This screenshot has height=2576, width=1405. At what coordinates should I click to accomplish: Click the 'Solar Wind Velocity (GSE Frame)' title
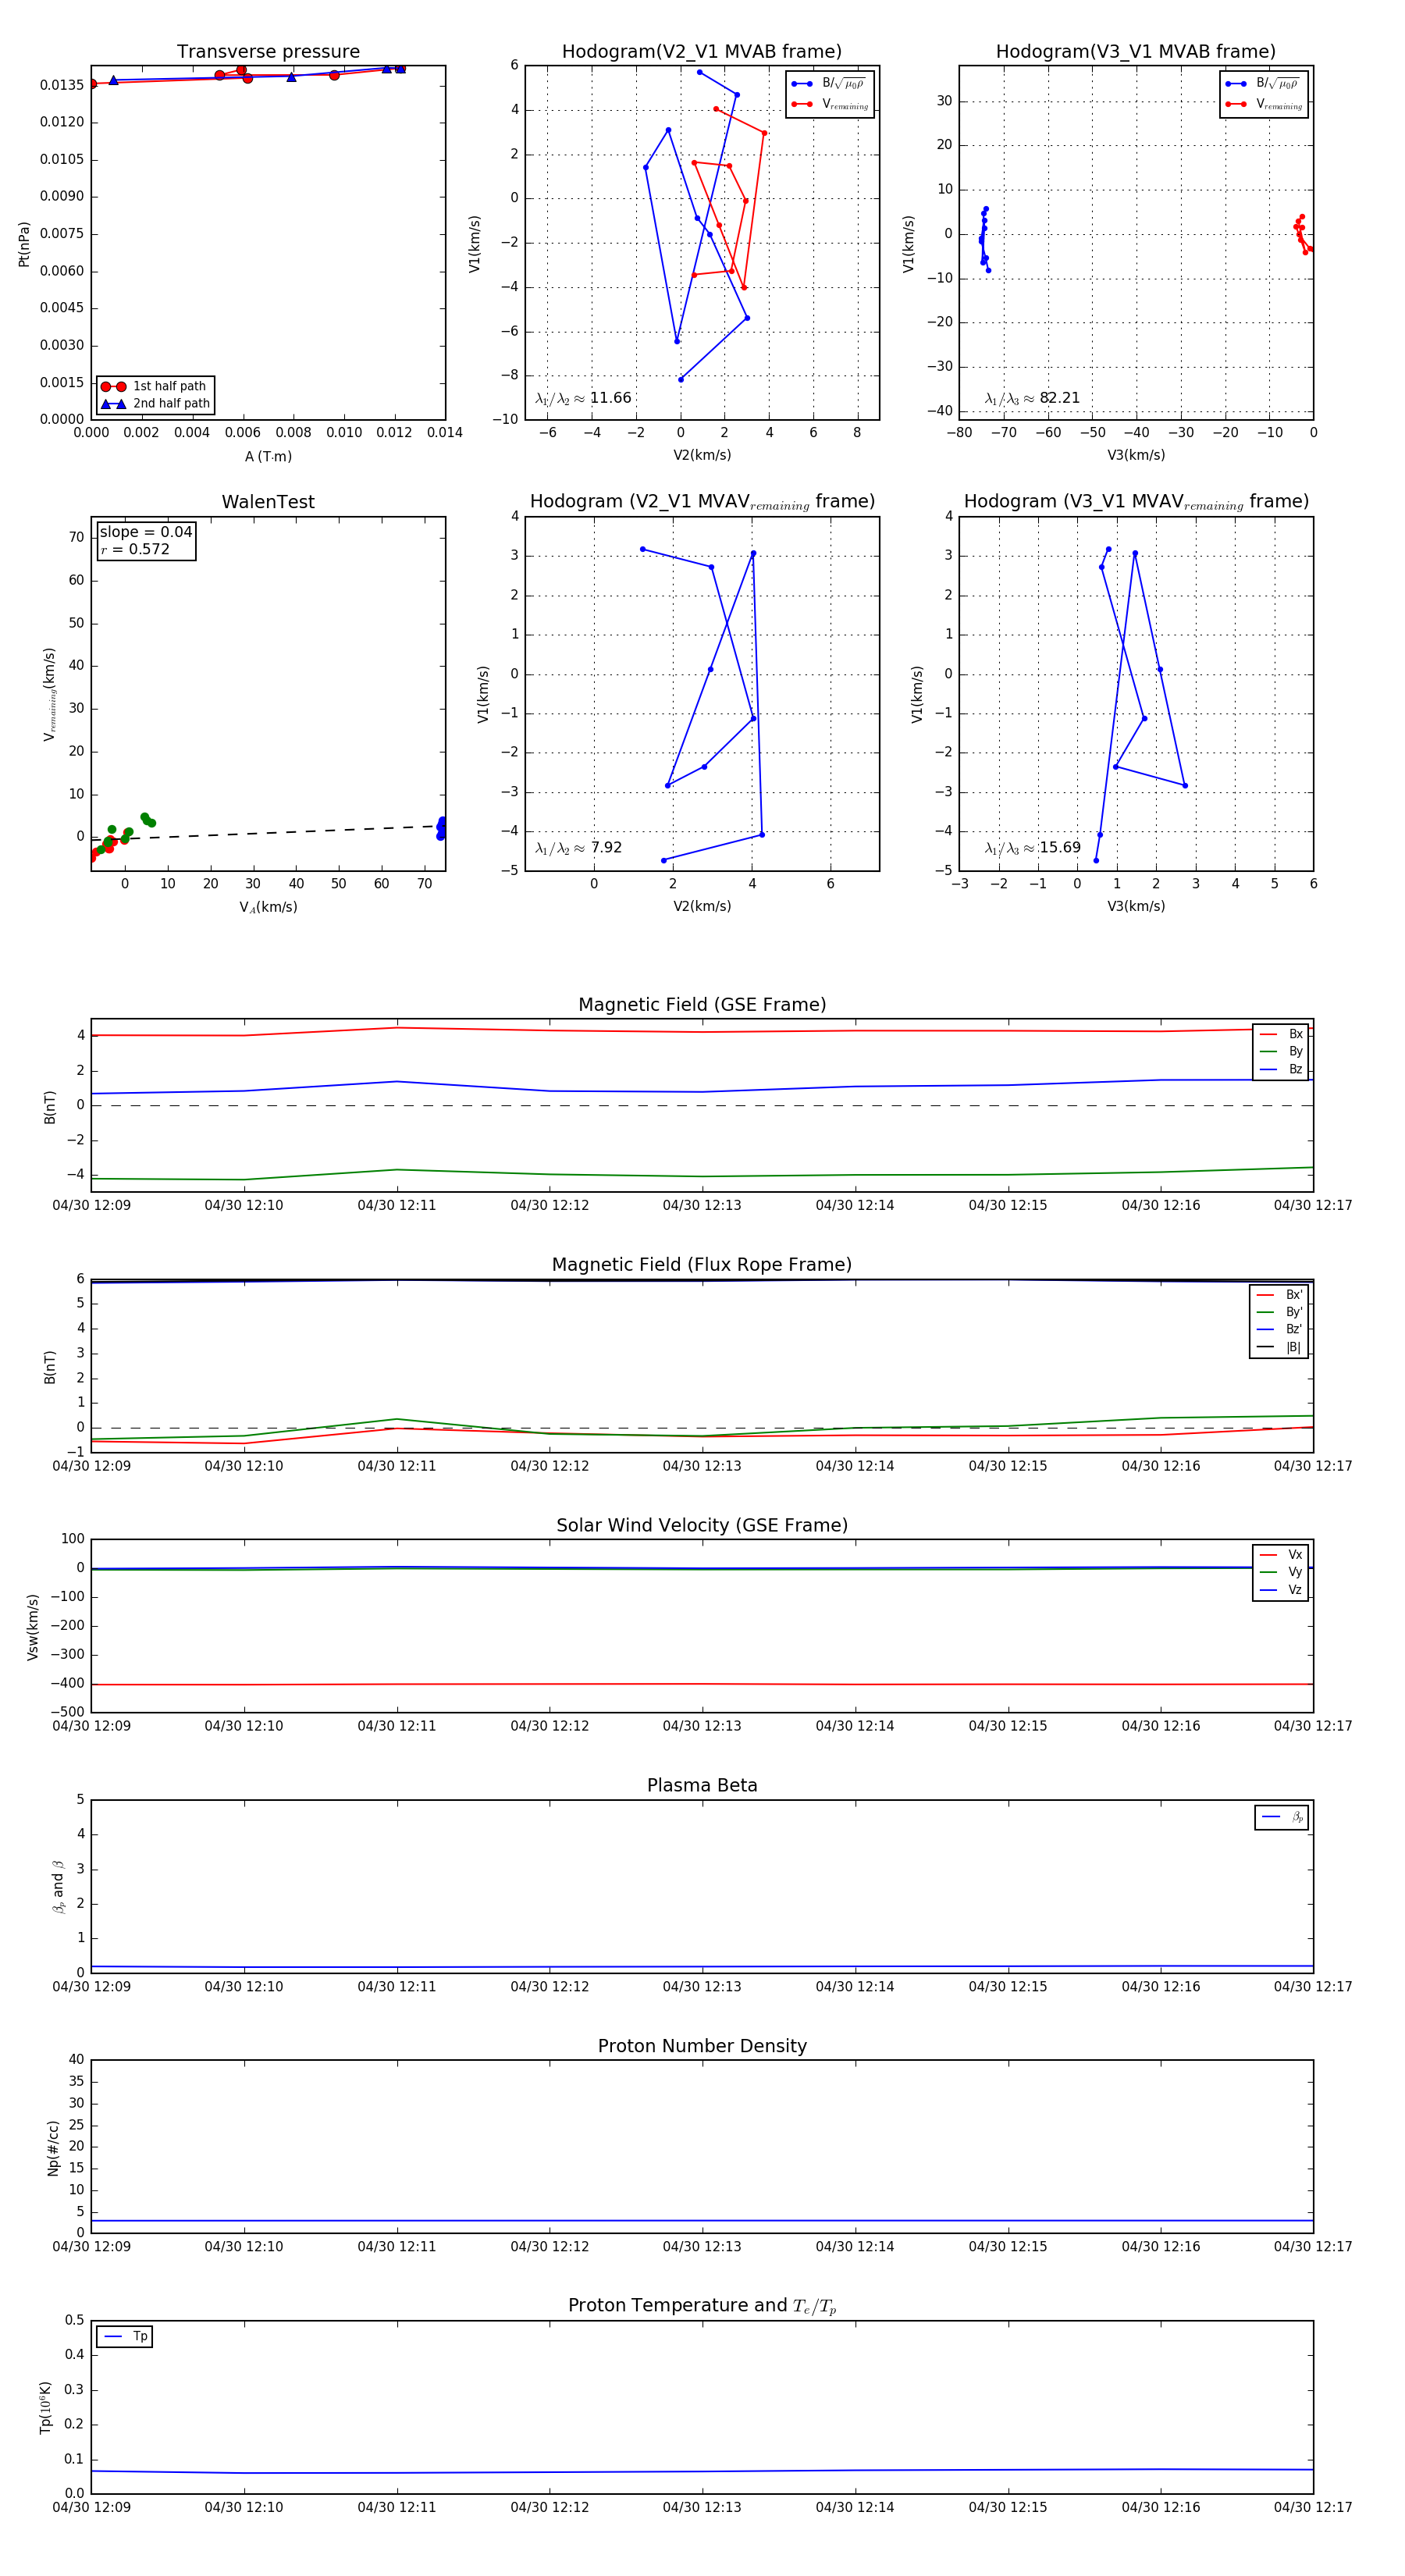tap(702, 1525)
